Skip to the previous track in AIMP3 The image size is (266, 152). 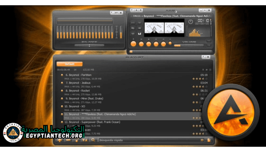(156, 44)
